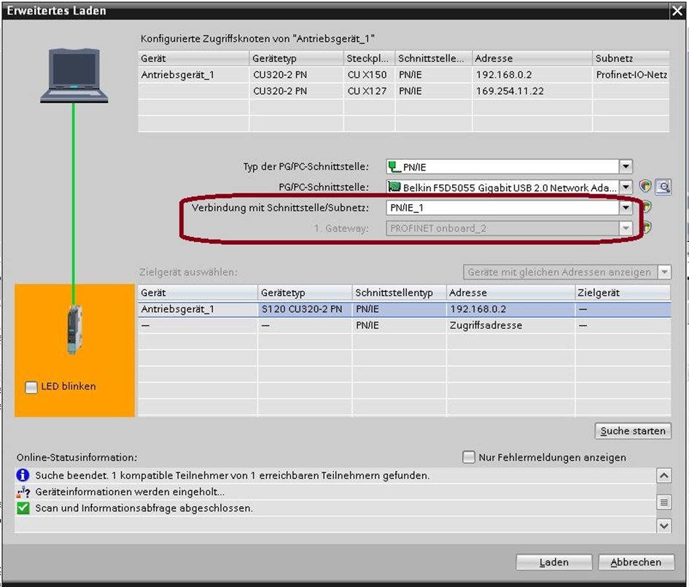Click the laptop PG/PC icon

[x=74, y=77]
